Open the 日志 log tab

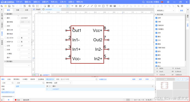[18, 100]
